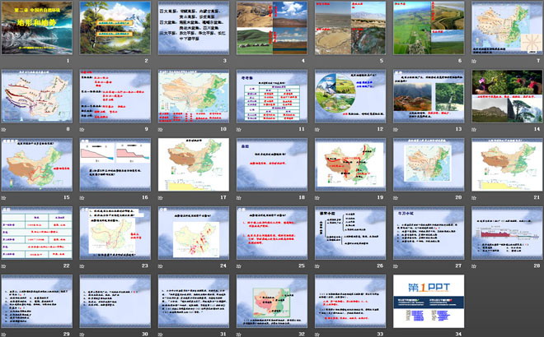Click the animation star icon under slide 15
544x337 pixels.
click(x=3, y=198)
